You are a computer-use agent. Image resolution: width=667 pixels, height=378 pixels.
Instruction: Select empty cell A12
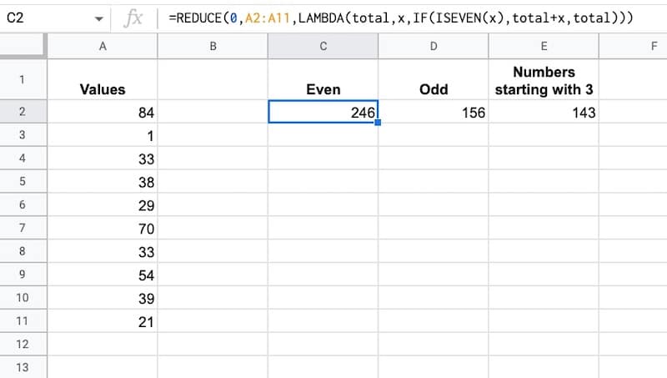coord(103,344)
